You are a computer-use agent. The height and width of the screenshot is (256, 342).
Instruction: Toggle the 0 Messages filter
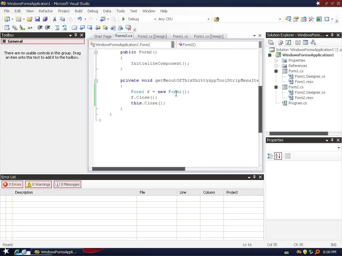coord(67,184)
